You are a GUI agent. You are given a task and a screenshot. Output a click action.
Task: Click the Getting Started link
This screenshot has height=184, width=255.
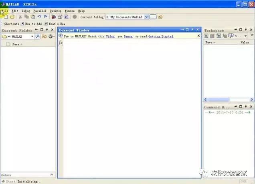pyautogui.click(x=160, y=36)
